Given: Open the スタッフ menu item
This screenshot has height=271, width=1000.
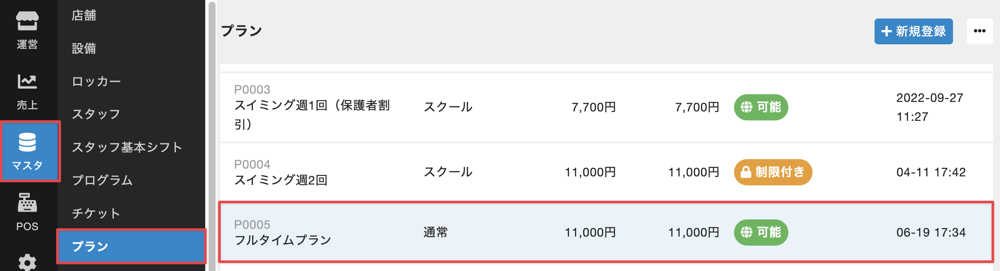Looking at the screenshot, I should coord(96,114).
